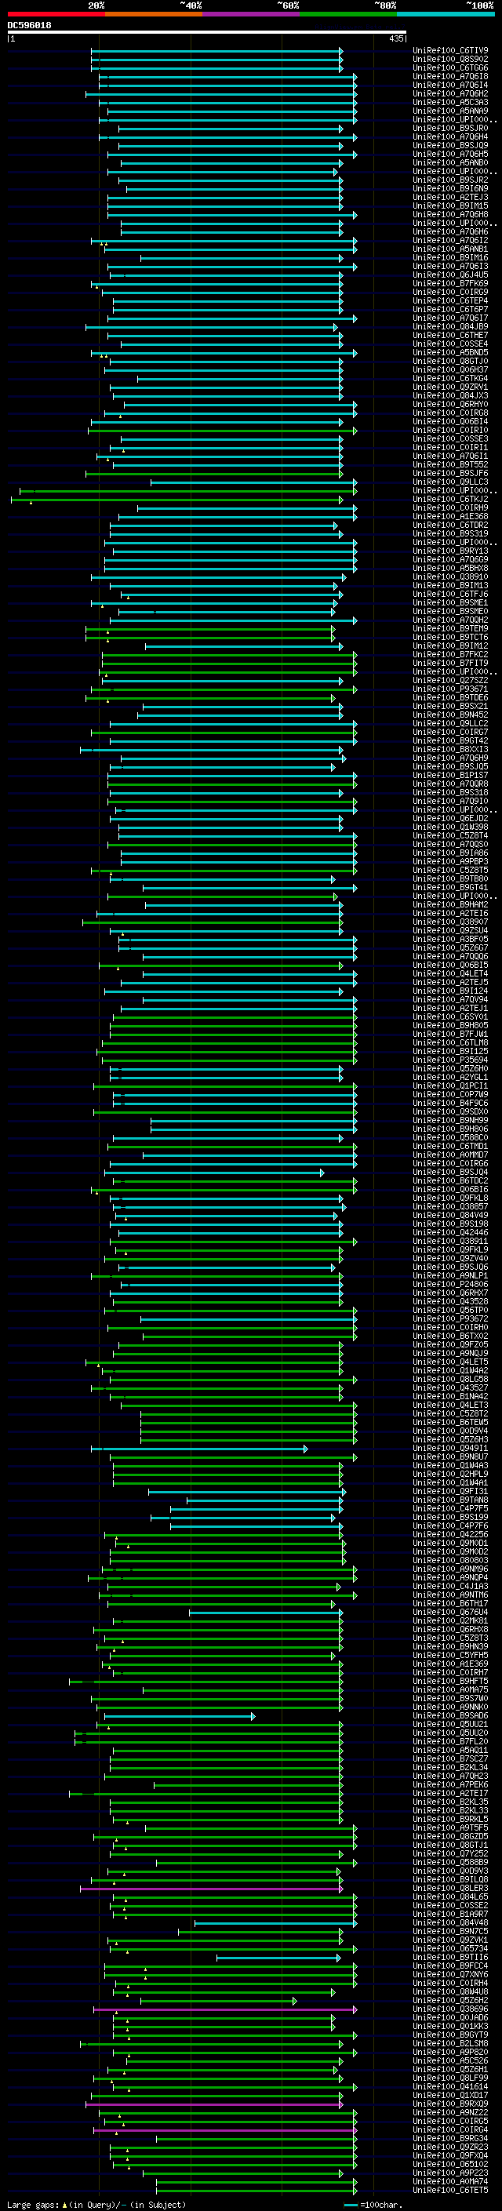The width and height of the screenshot is (502, 2211).
Task: Open hit UniRef100_Q01KK3
Action: 450,2027
